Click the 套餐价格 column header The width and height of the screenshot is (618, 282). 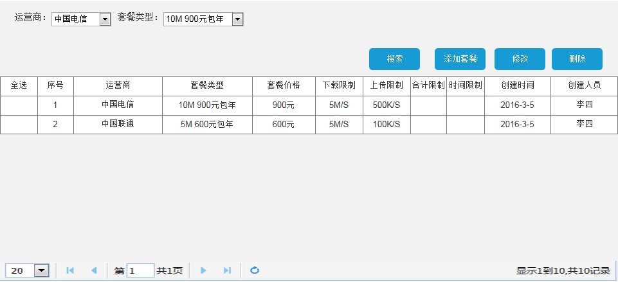click(284, 86)
